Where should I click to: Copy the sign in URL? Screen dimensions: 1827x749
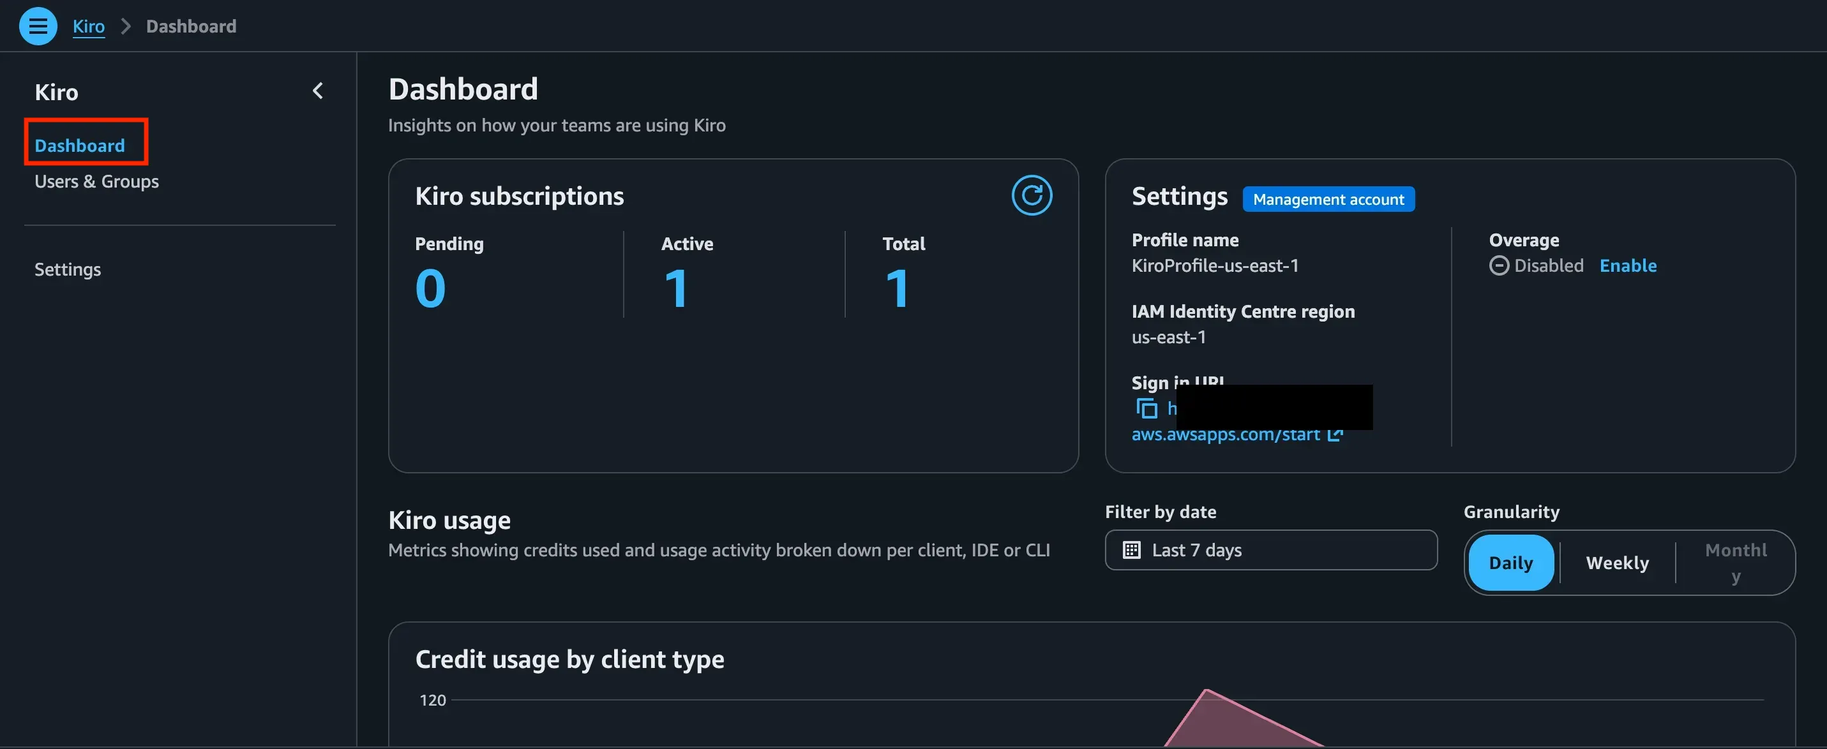click(1146, 408)
